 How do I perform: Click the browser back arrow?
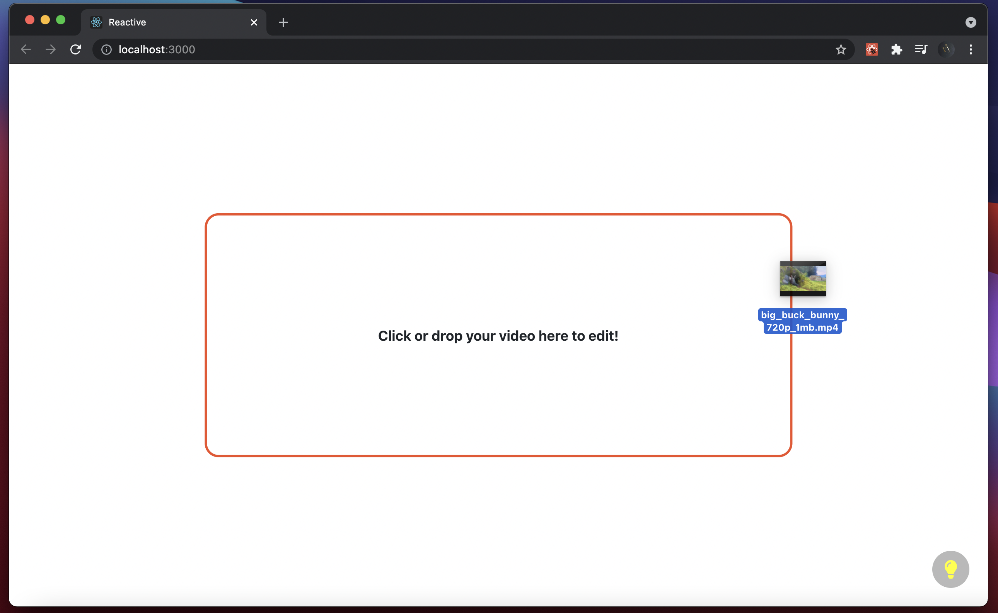click(26, 49)
